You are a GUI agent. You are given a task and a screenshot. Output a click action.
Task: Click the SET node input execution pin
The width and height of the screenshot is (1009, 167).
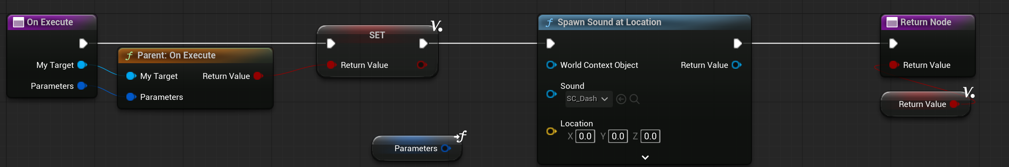(x=331, y=43)
